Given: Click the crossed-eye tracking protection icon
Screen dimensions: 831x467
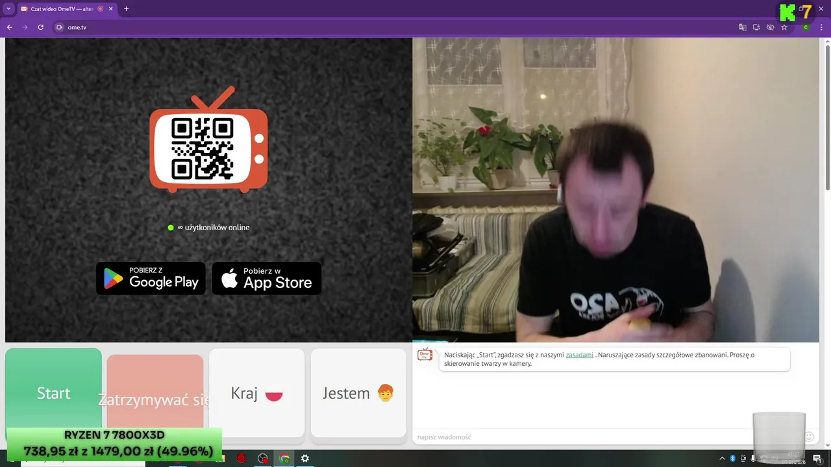Looking at the screenshot, I should pyautogui.click(x=770, y=27).
